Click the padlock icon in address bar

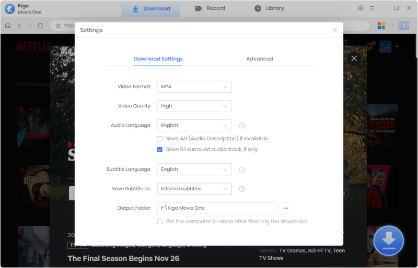pos(58,26)
